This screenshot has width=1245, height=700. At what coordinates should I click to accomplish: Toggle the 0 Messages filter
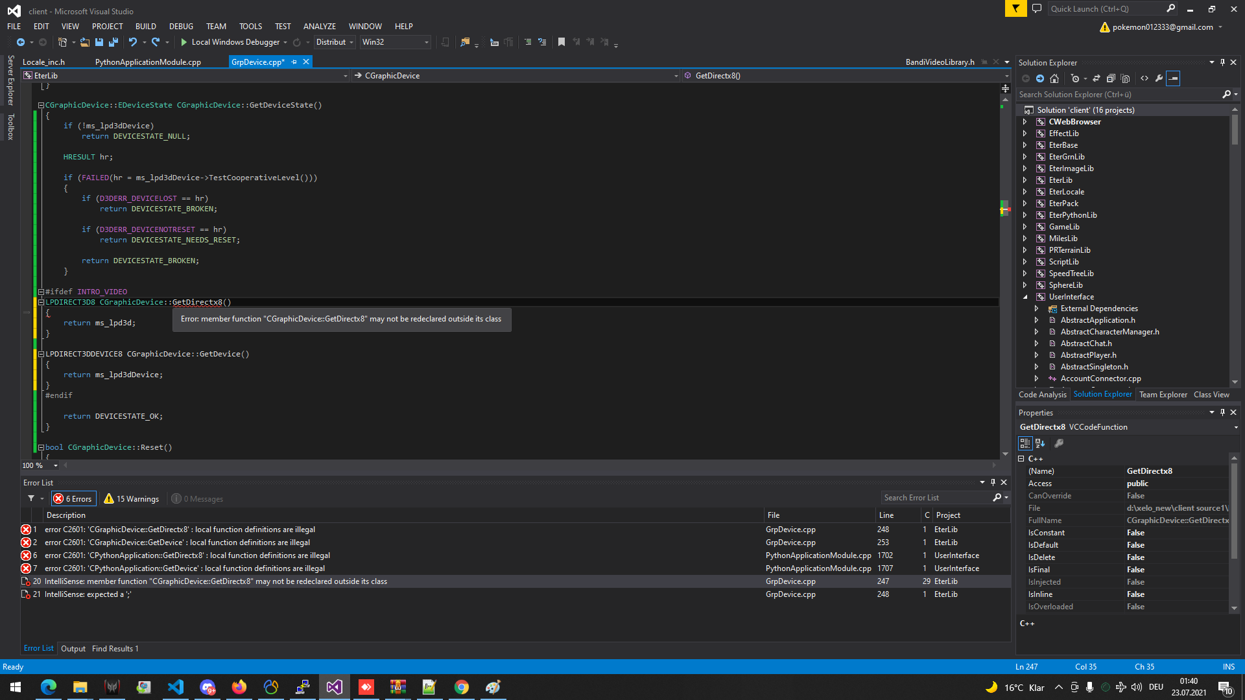(x=197, y=498)
